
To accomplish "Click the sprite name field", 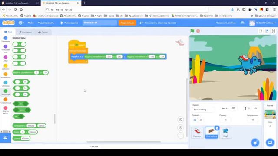I will pos(203,110).
